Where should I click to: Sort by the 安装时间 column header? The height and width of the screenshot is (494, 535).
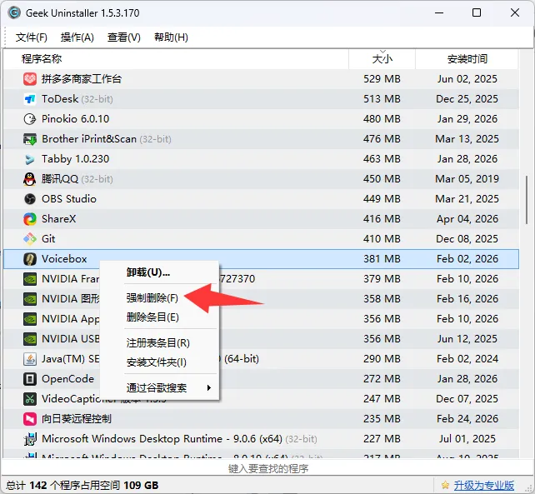coord(467,59)
